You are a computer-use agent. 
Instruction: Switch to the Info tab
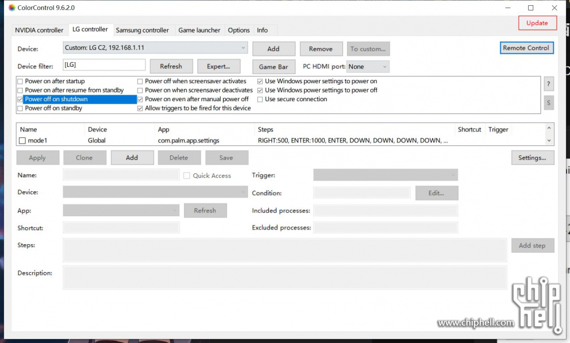pos(262,30)
